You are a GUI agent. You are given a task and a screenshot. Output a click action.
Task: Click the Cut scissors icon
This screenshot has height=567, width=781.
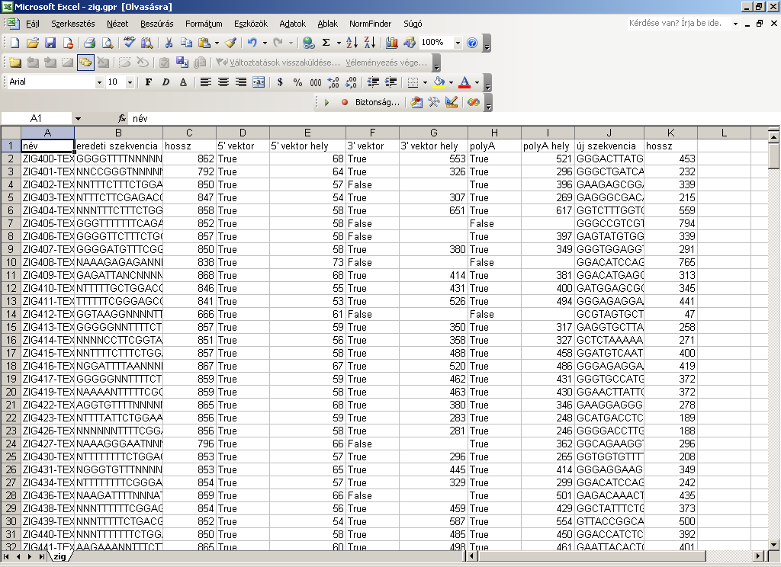tap(169, 43)
